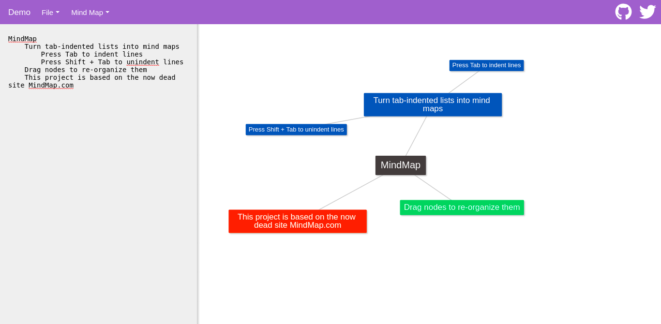661x324 pixels.
Task: Open the Mind Map dropdown menu
Action: tap(90, 13)
